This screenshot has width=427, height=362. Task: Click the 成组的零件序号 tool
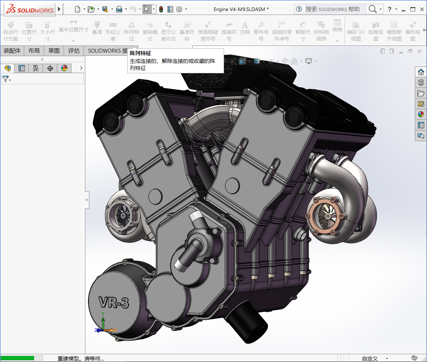pyautogui.click(x=282, y=31)
